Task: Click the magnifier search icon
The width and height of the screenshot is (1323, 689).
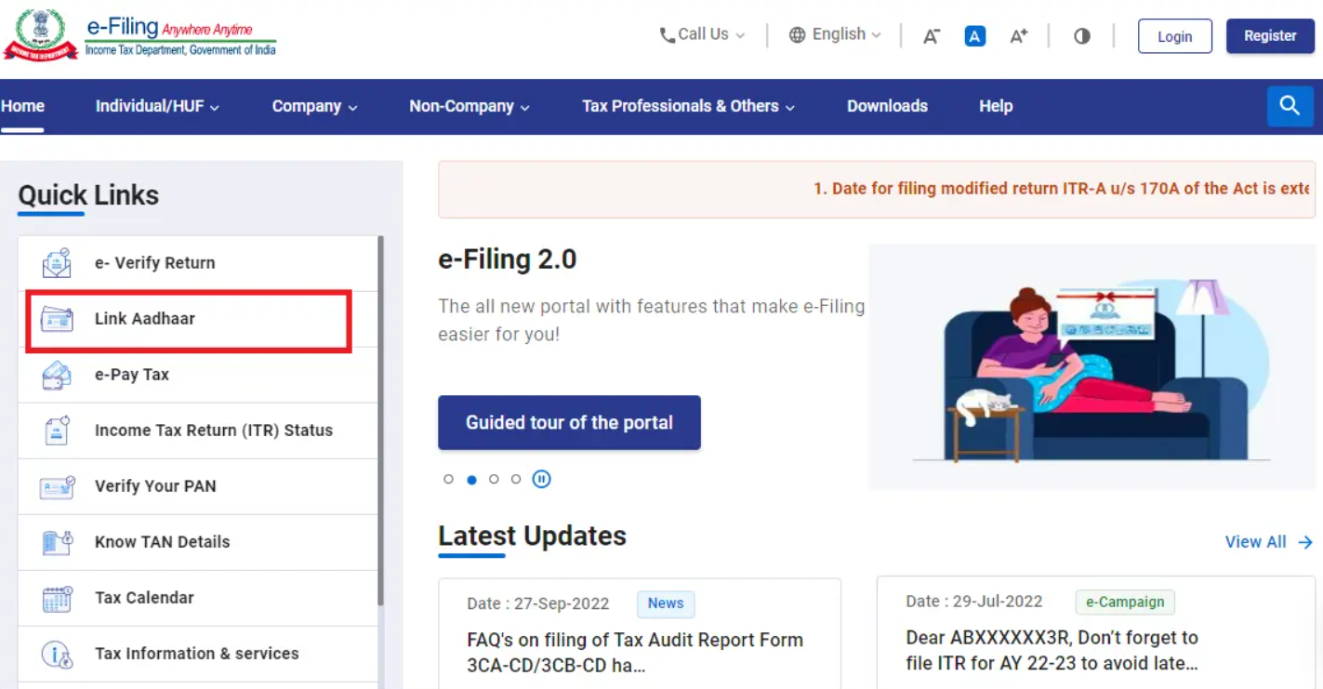Action: tap(1290, 106)
